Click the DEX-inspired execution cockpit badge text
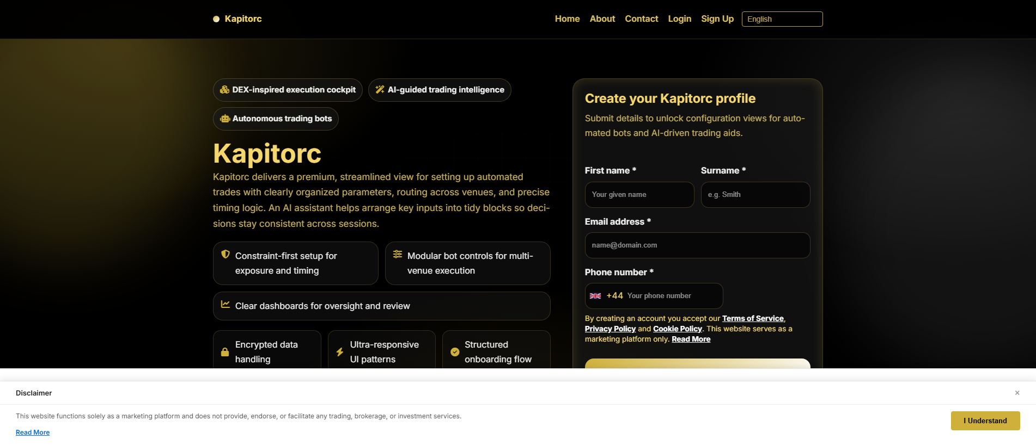This screenshot has width=1036, height=445. [294, 90]
